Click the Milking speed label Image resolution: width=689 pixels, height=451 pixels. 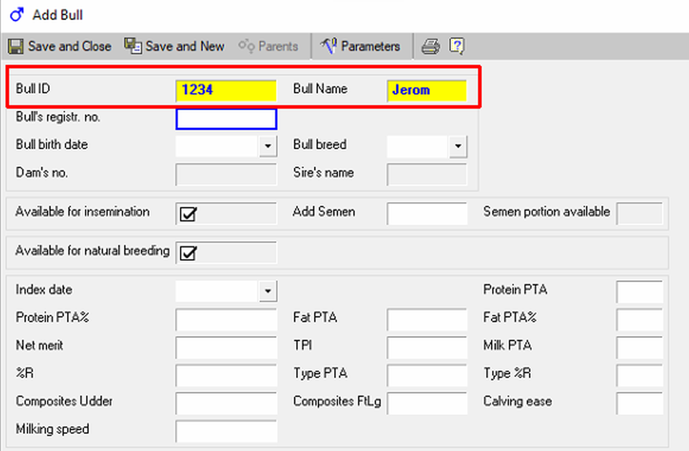click(52, 429)
